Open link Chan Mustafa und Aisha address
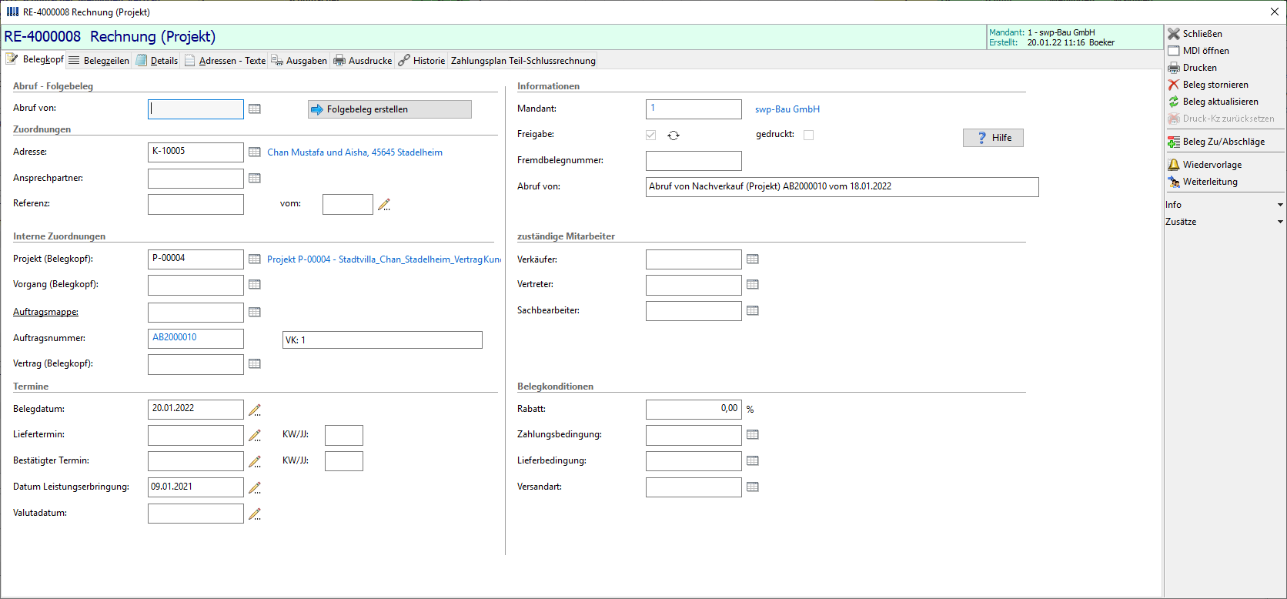This screenshot has height=599, width=1287. pyautogui.click(x=355, y=152)
